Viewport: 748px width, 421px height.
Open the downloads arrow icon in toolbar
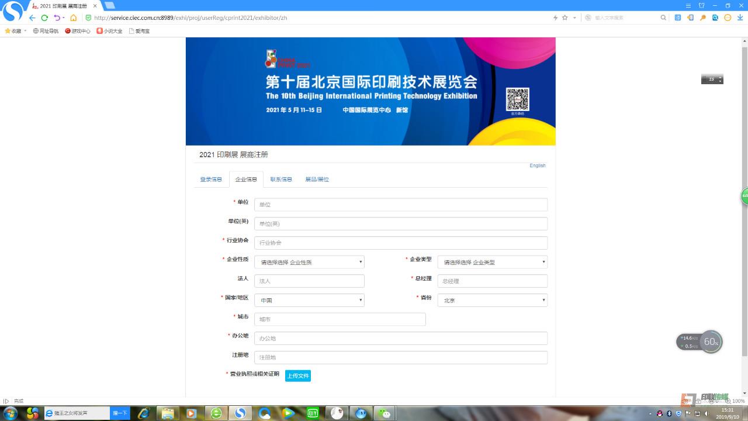tap(740, 18)
